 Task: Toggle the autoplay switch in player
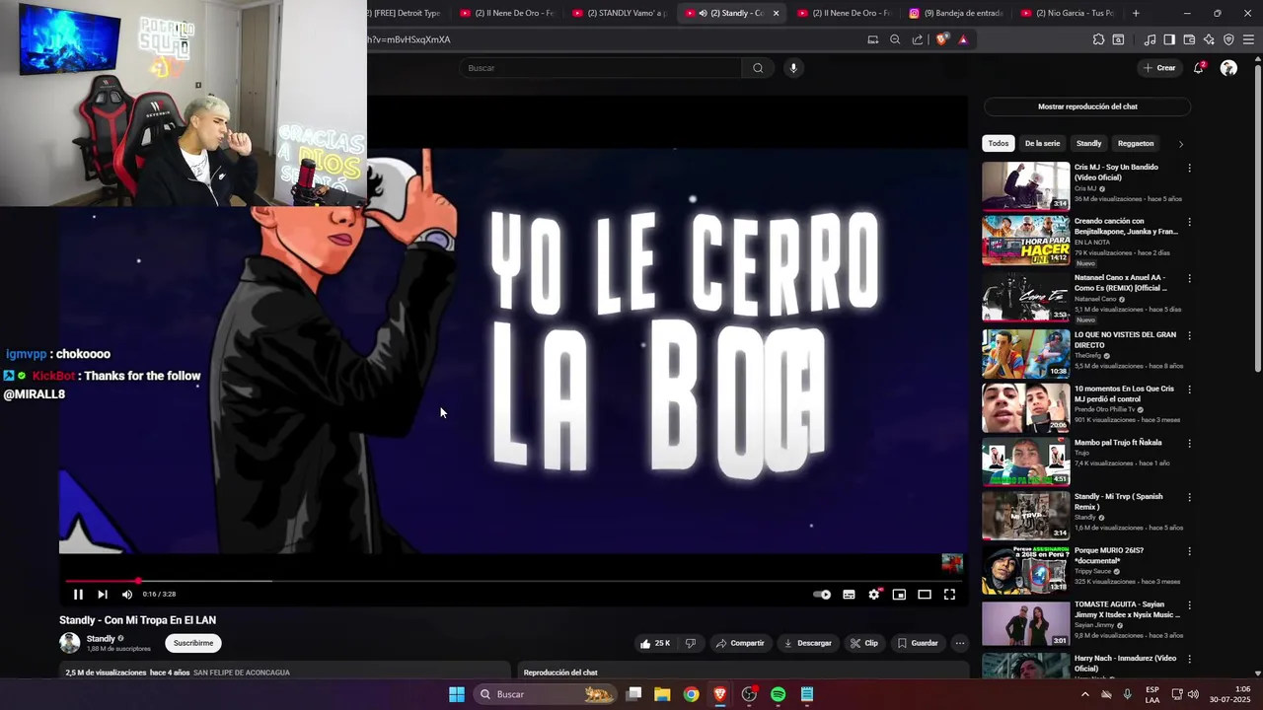point(822,595)
